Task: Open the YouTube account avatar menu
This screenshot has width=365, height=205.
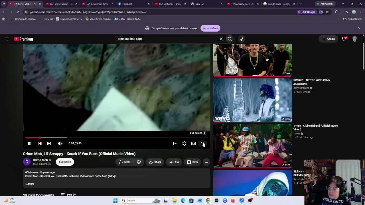Action: (x=355, y=39)
